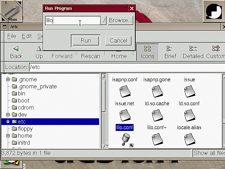Switch to Brief list view
This screenshot has height=169, width=225.
[x=170, y=52]
